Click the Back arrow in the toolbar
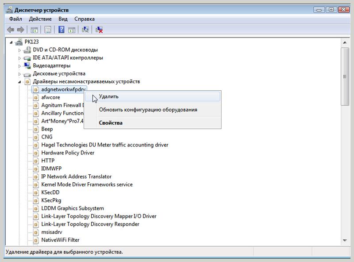 tap(11, 30)
